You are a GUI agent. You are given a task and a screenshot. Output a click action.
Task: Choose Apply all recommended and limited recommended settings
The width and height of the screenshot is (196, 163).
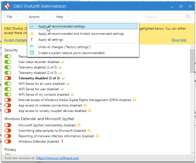point(83,34)
